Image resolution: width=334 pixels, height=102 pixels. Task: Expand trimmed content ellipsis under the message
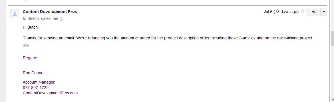click(x=26, y=46)
